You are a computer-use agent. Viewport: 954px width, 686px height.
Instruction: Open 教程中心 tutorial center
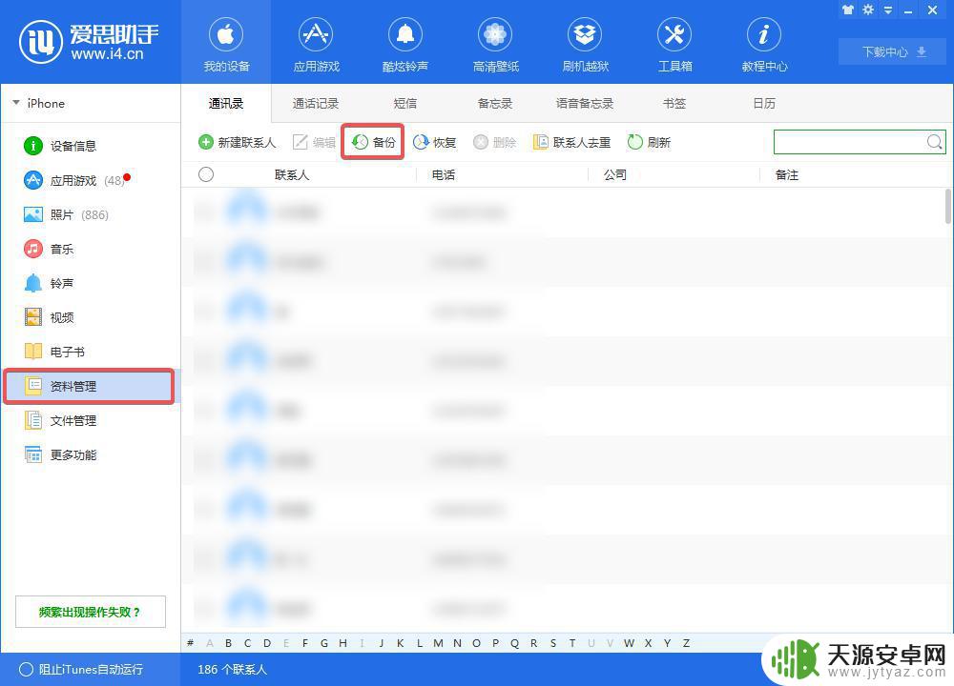tap(764, 43)
